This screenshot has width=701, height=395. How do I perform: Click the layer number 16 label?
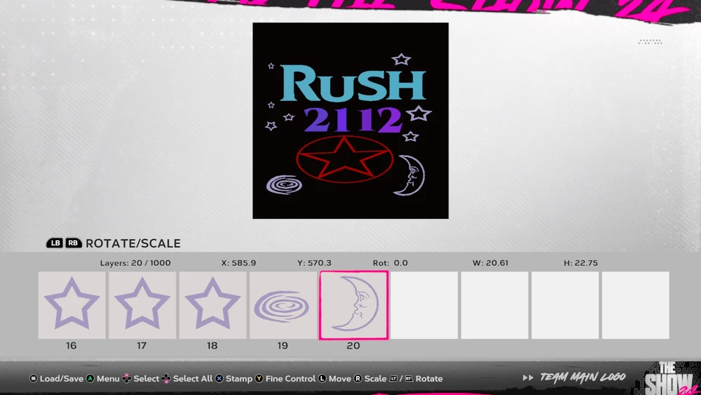71,346
